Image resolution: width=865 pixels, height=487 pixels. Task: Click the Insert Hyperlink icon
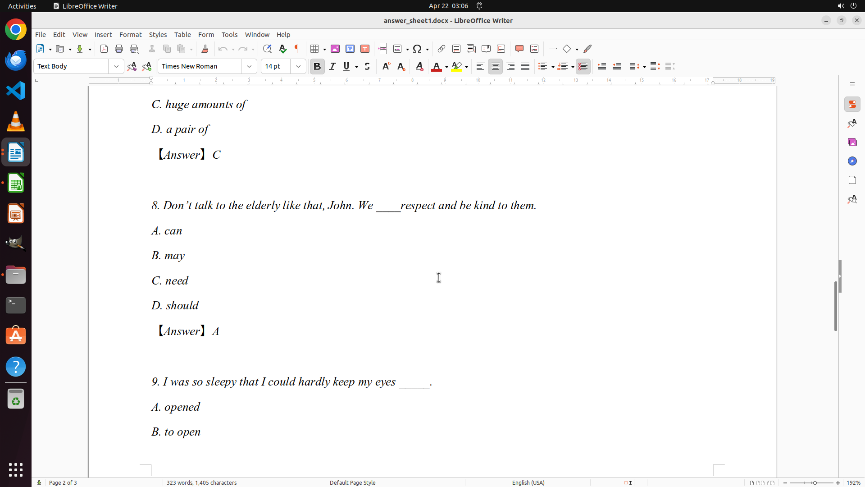click(x=442, y=49)
